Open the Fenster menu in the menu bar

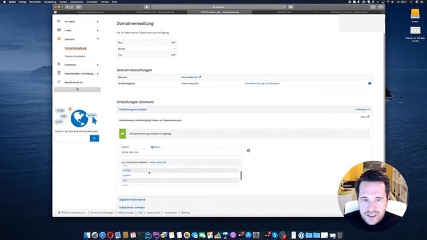tap(105, 1)
